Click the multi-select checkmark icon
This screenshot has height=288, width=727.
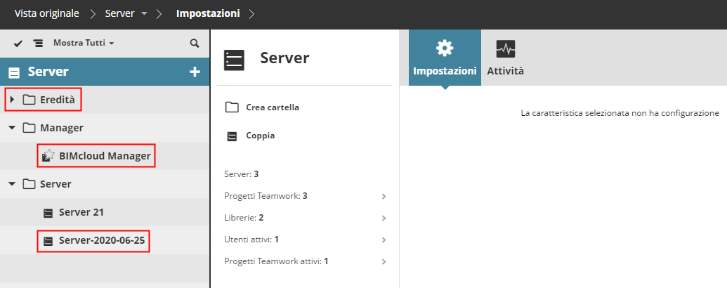[18, 44]
